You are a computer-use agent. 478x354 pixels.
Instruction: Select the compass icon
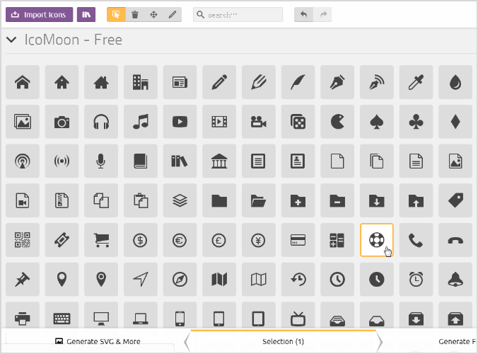180,279
